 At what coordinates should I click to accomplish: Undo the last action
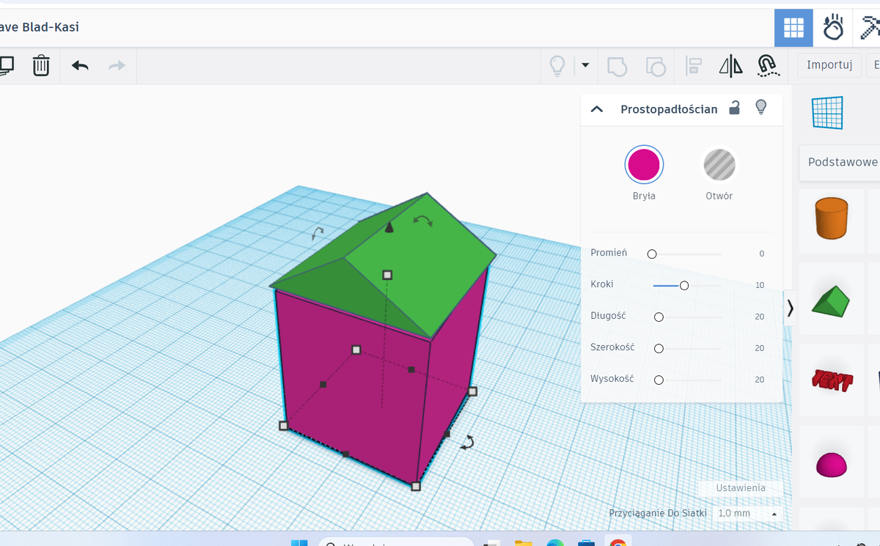(x=80, y=66)
